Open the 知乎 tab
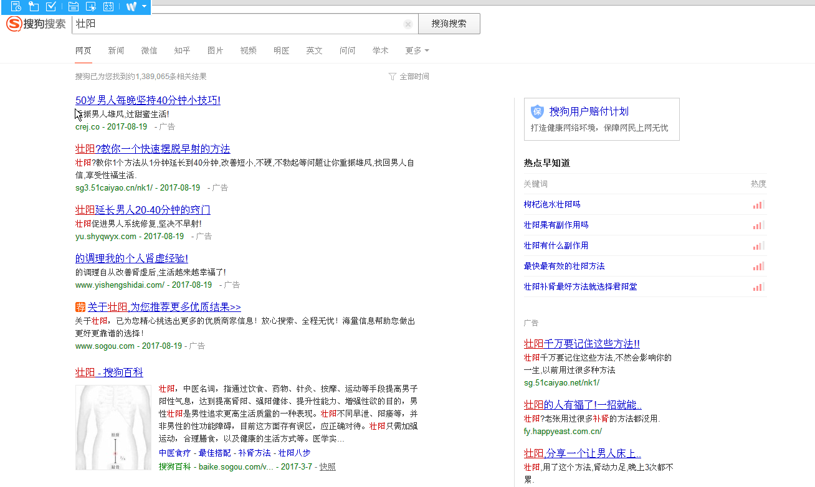Screen dimensions: 815x487 [x=182, y=50]
